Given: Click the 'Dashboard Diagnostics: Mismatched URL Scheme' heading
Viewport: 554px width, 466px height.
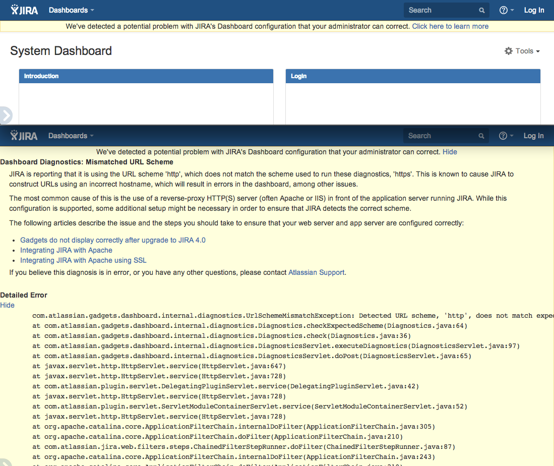Looking at the screenshot, I should tap(87, 162).
